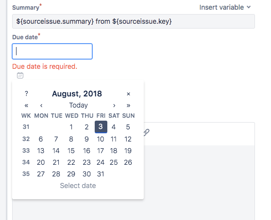Pick August 15 as due date
The height and width of the screenshot is (220, 271).
(x=71, y=151)
